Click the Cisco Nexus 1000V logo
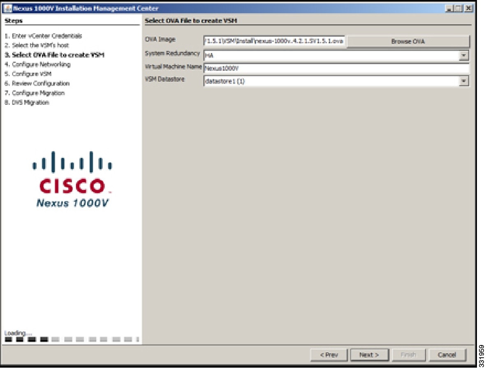The height and width of the screenshot is (368, 486). click(x=72, y=179)
